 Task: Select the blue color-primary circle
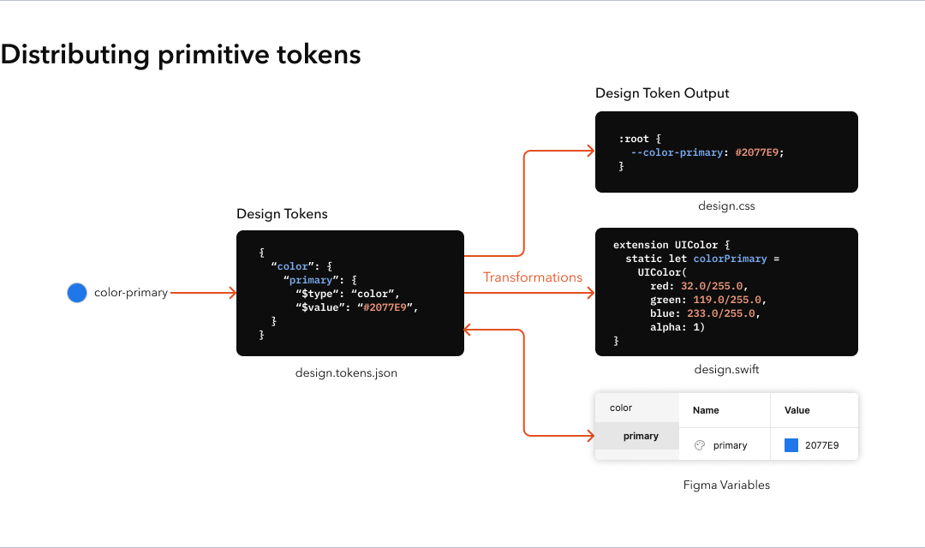pos(76,292)
